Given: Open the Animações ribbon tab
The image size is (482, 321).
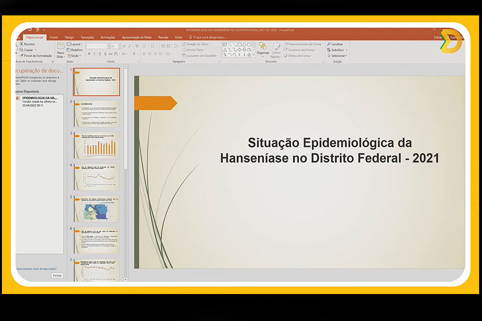Looking at the screenshot, I should tap(108, 37).
